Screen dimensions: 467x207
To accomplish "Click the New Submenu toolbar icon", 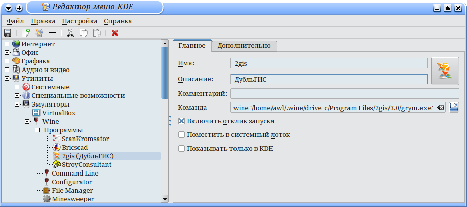I will [x=40, y=33].
